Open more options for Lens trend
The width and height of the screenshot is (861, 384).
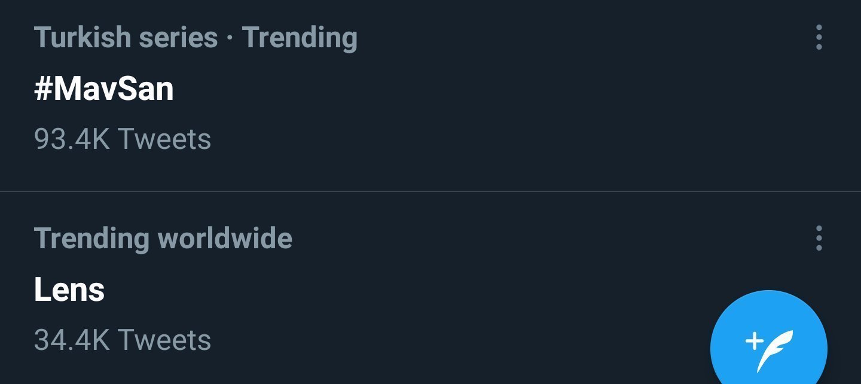(819, 238)
